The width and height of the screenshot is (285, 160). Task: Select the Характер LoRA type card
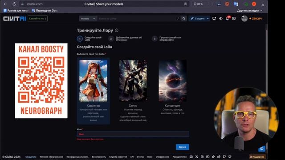pyautogui.click(x=93, y=91)
